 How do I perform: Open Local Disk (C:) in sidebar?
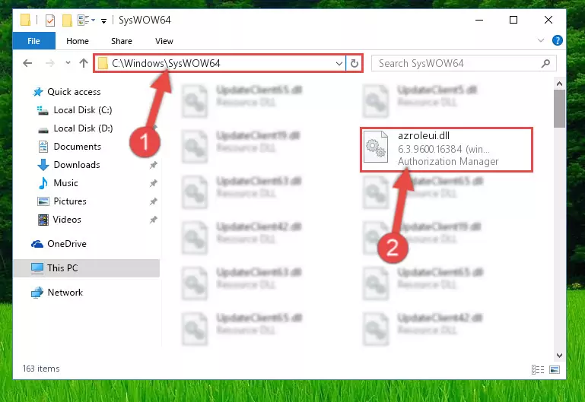click(x=83, y=110)
